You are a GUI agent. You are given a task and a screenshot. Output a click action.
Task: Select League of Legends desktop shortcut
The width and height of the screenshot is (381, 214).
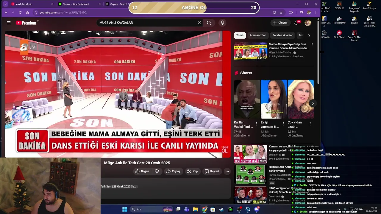354,7
